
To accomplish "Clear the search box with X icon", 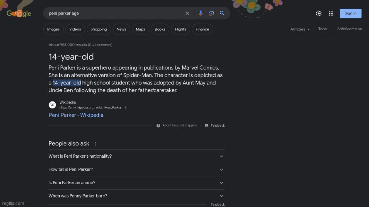I will 187,13.
